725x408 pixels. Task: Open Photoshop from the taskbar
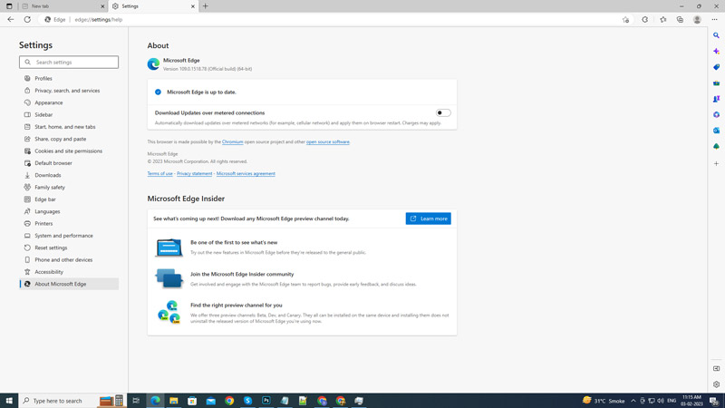pyautogui.click(x=266, y=401)
